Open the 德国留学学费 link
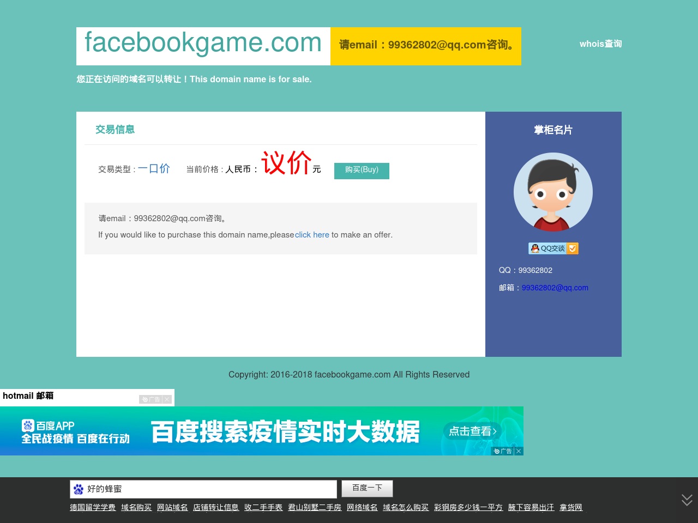Screen dimensions: 698x523 coord(93,507)
